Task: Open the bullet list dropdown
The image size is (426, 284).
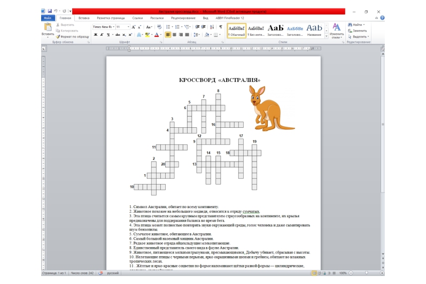Action: pos(172,27)
